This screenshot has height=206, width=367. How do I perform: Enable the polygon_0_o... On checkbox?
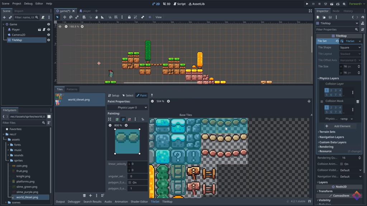[130, 182]
